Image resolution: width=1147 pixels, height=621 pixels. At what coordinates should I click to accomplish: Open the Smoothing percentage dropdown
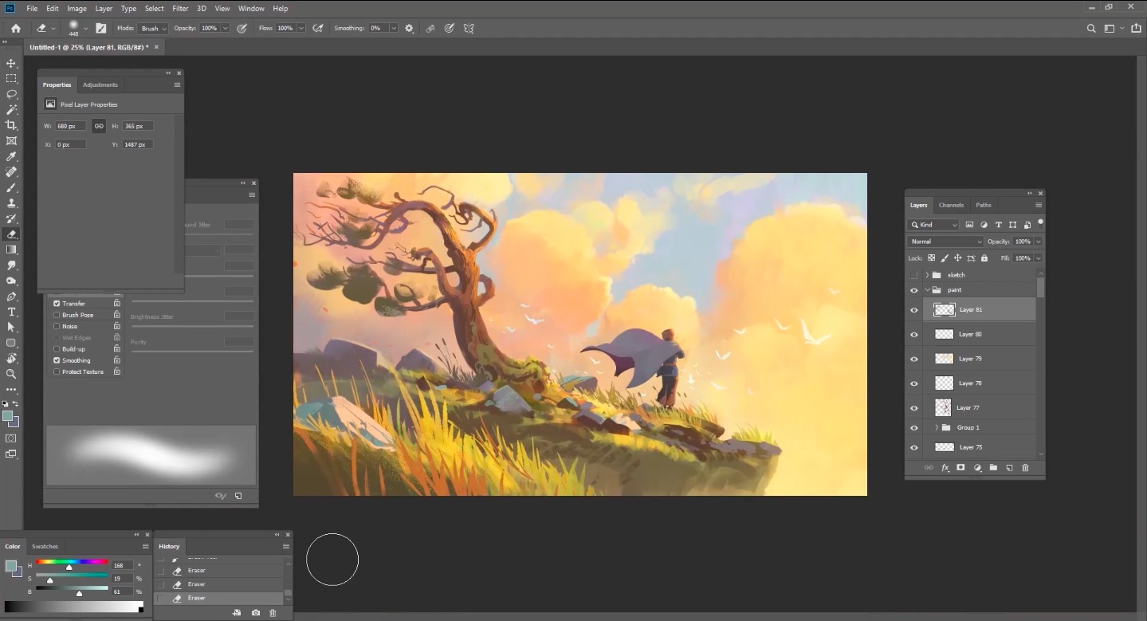tap(394, 28)
